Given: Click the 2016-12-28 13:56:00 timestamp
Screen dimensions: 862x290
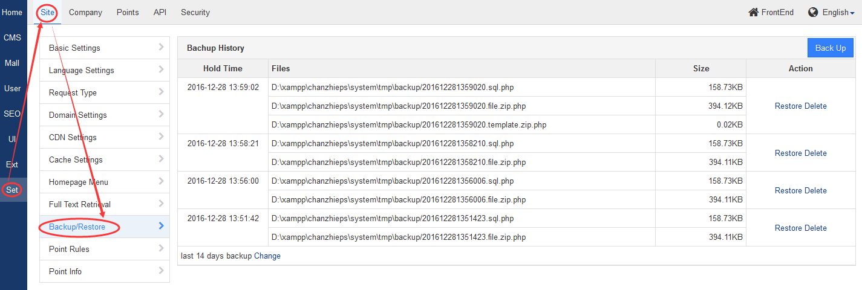Looking at the screenshot, I should (223, 181).
